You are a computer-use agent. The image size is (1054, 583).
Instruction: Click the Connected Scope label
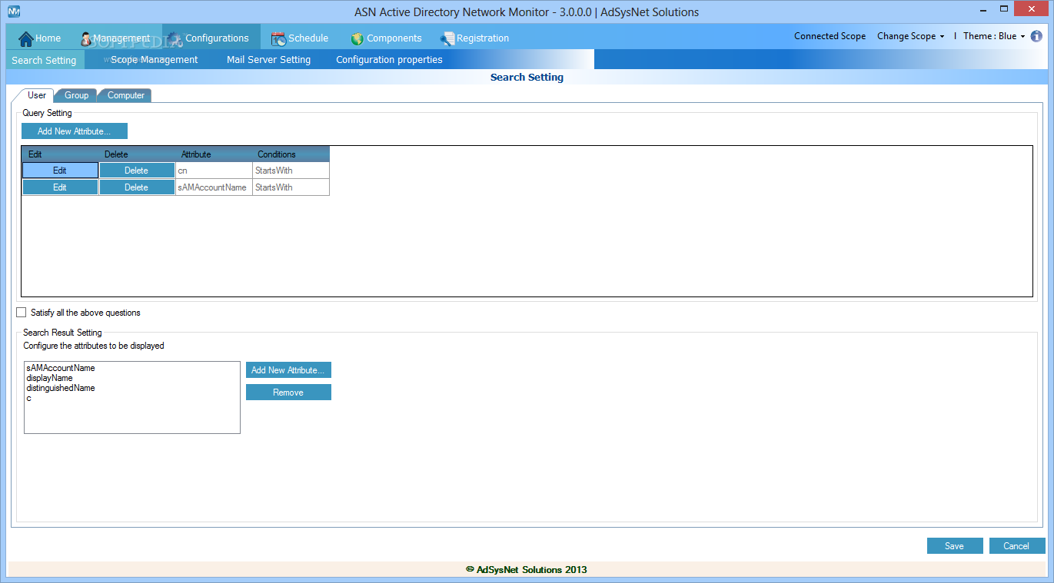830,36
